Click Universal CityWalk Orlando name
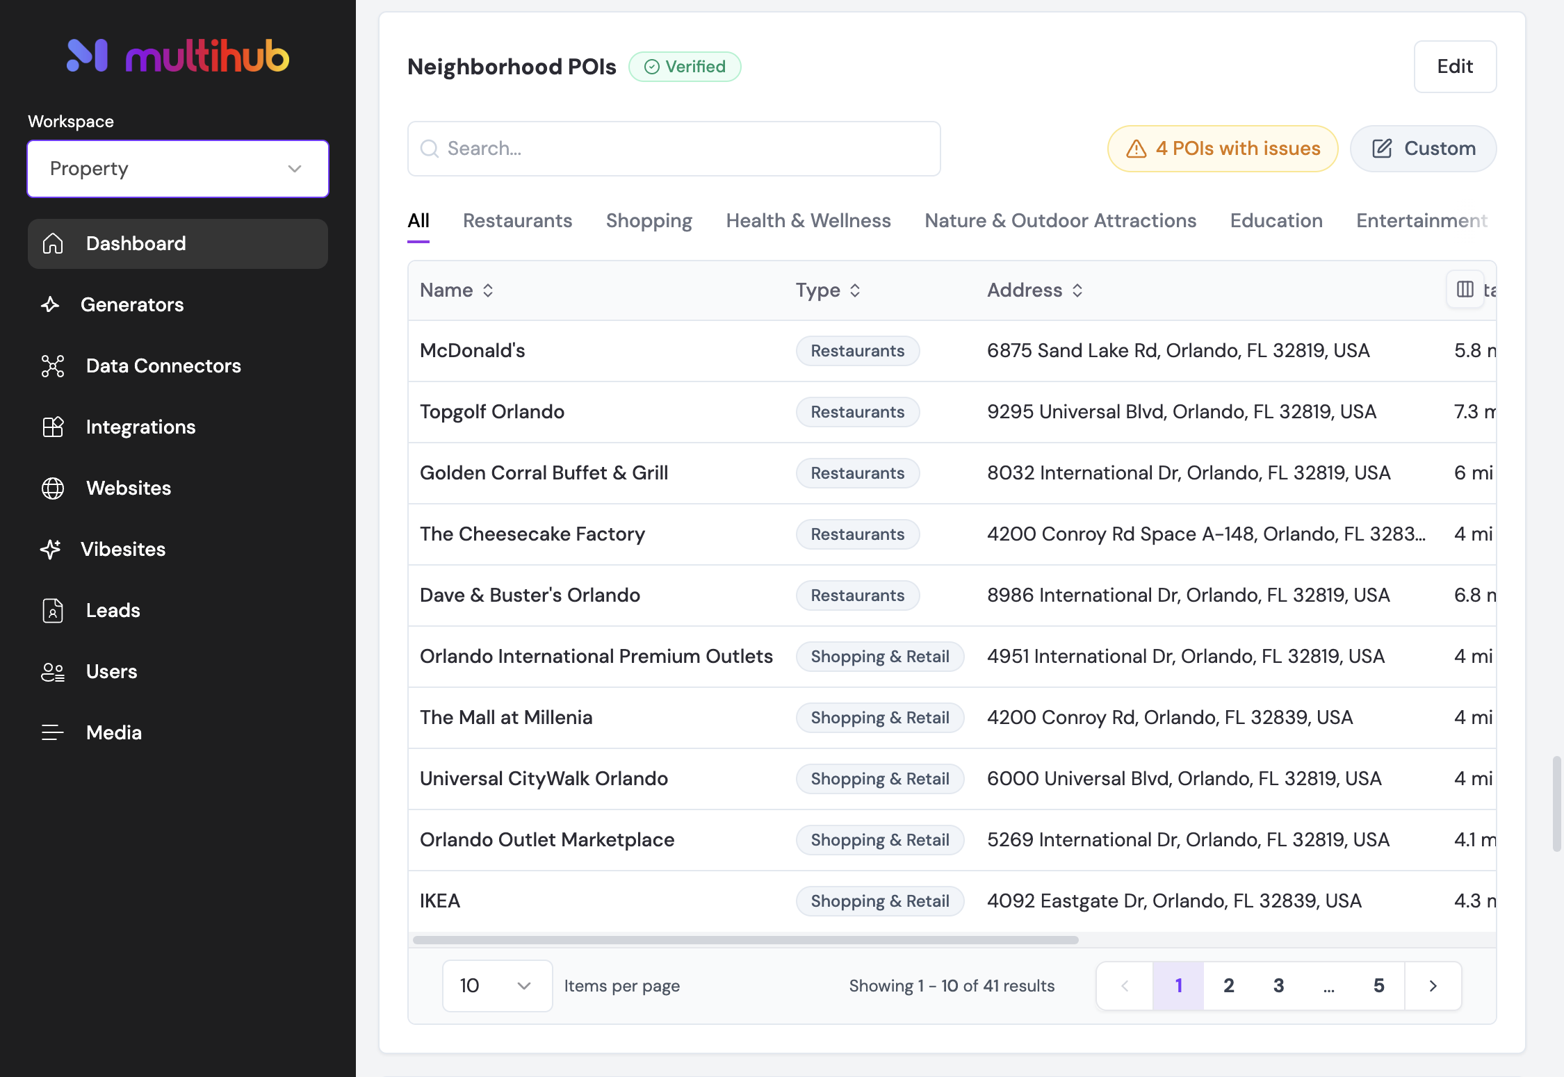The image size is (1564, 1077). (544, 779)
